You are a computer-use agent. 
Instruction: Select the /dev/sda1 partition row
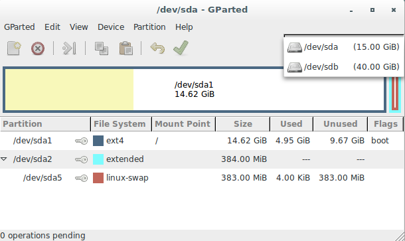point(202,141)
